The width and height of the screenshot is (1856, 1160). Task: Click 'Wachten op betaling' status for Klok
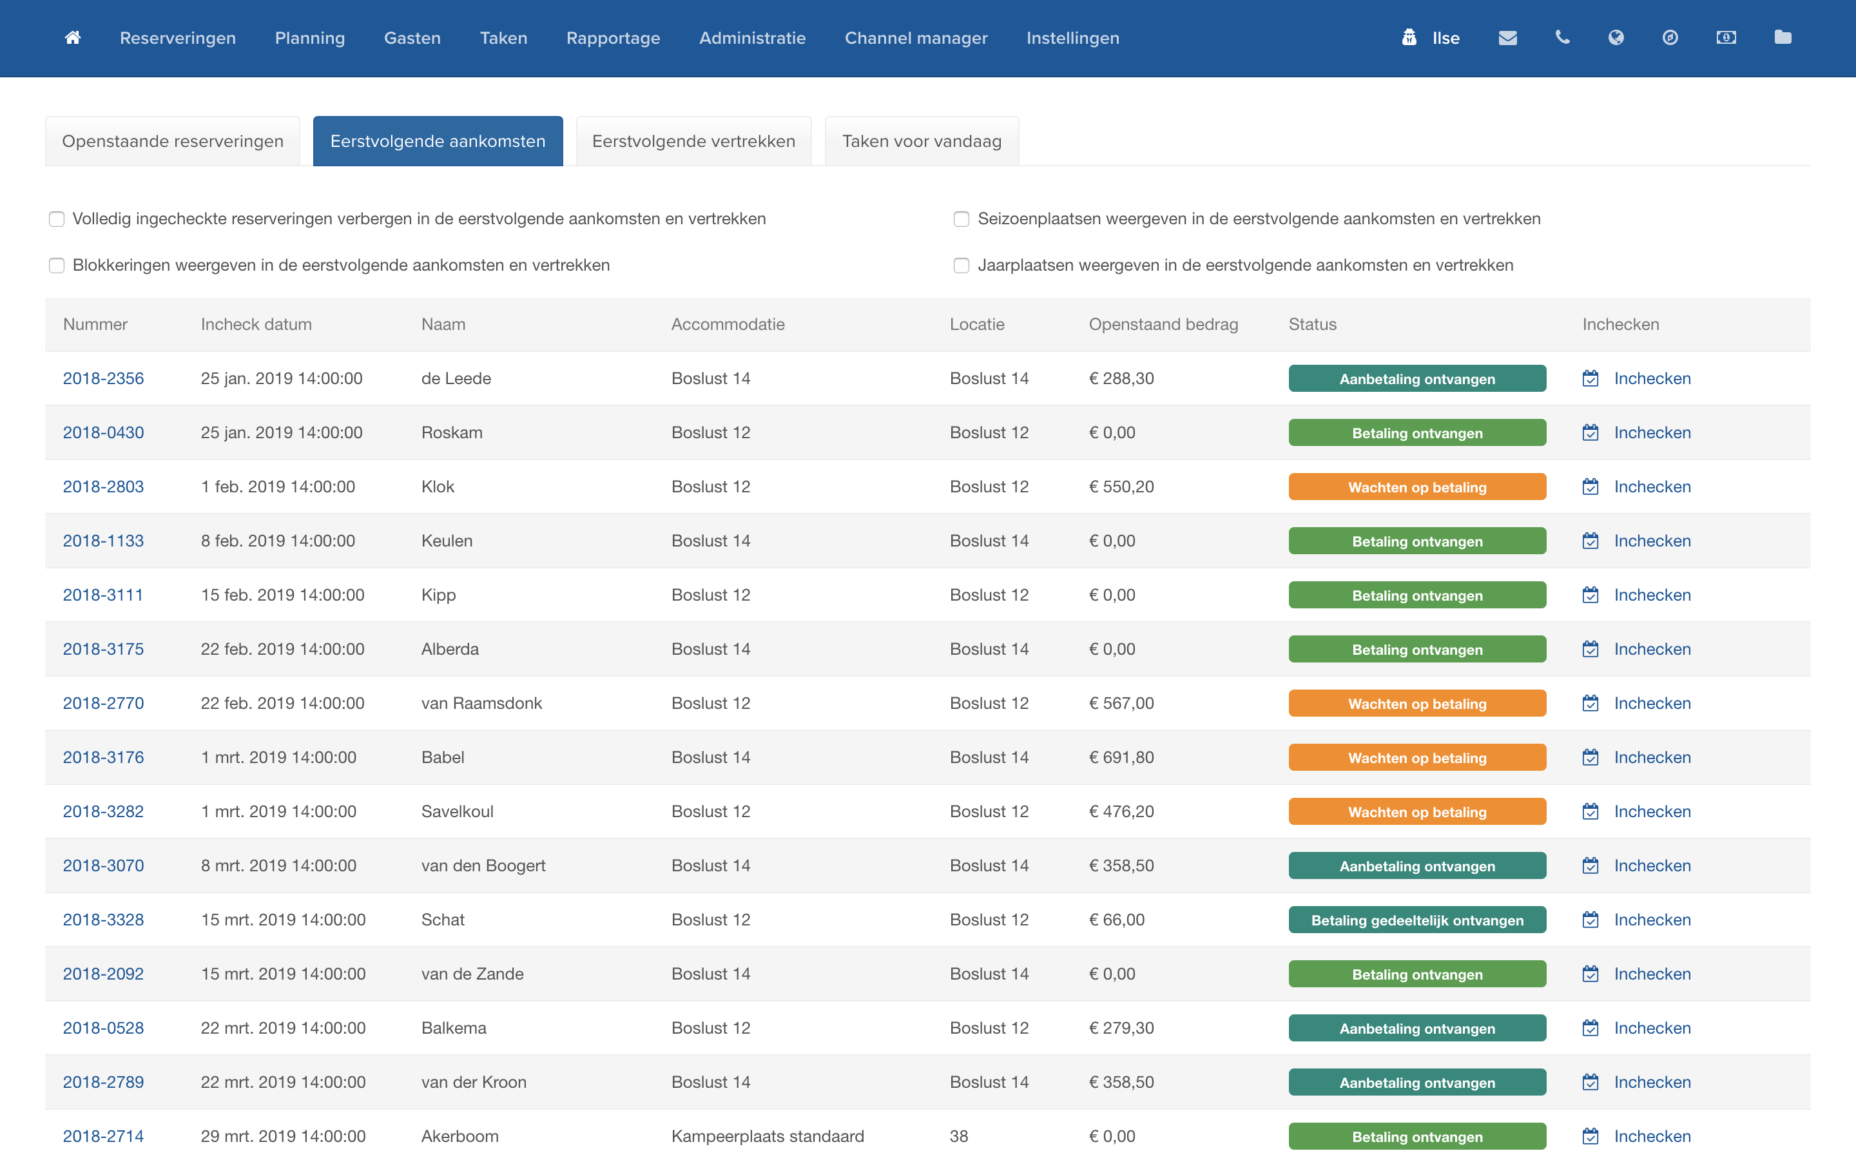point(1417,487)
